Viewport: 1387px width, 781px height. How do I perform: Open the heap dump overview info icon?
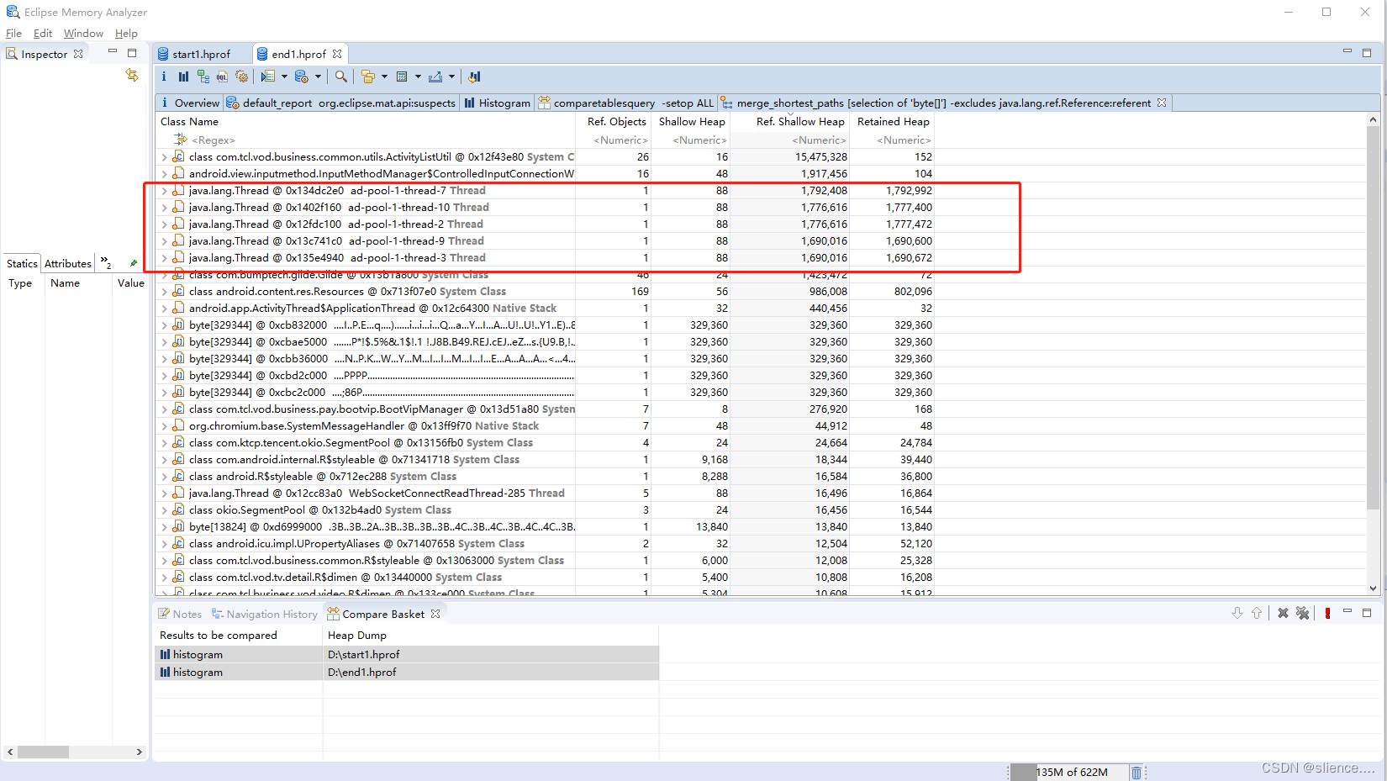pyautogui.click(x=164, y=77)
